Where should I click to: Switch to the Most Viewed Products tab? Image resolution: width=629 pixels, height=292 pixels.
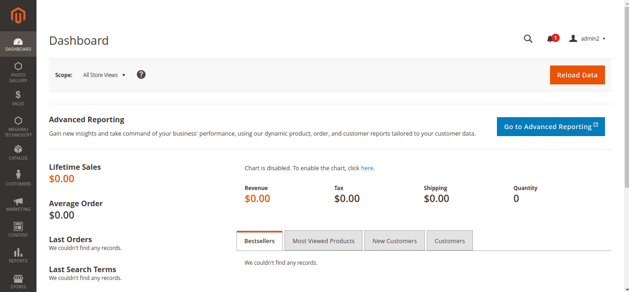323,240
